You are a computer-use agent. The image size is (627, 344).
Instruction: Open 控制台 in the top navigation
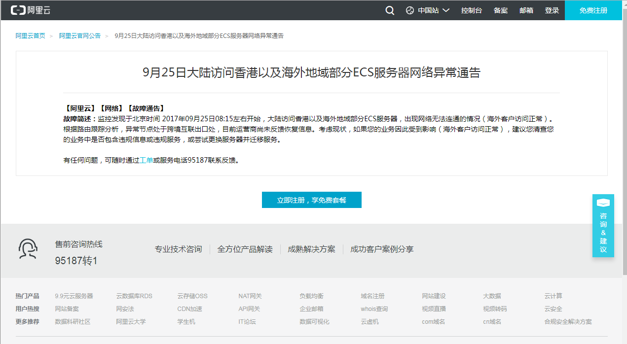click(x=472, y=10)
